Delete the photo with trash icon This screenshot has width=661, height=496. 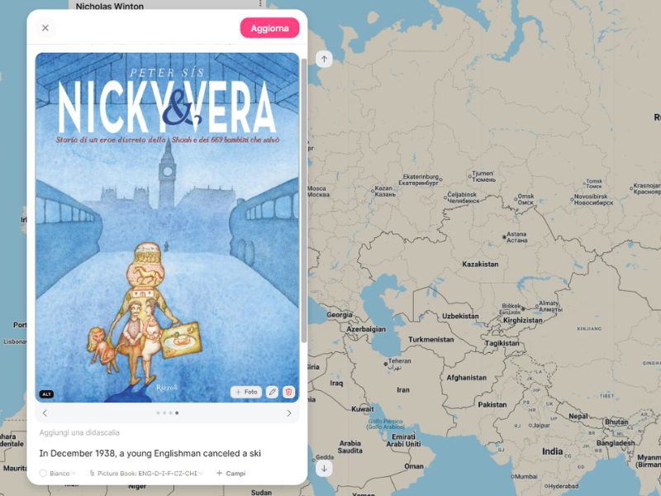[288, 392]
